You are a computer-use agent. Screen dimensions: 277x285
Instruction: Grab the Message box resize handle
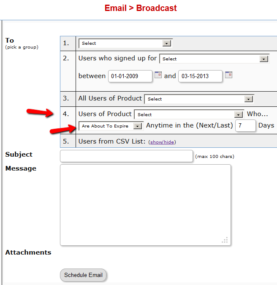point(225,240)
